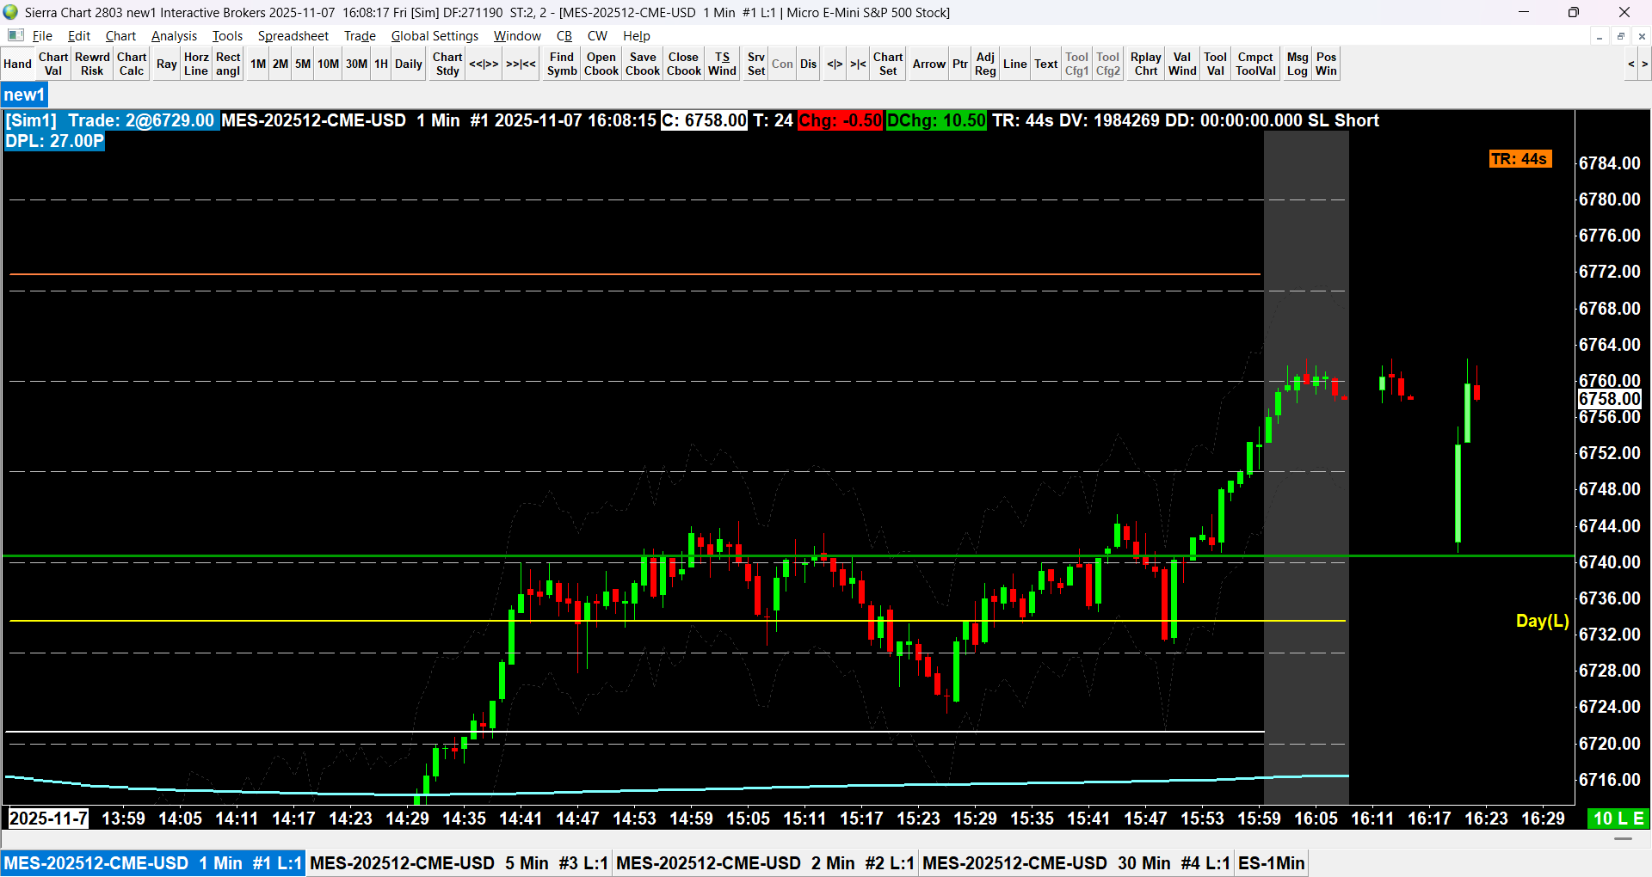This screenshot has height=877, width=1652.
Task: Select the Rect angl drawing tool
Action: point(228,64)
